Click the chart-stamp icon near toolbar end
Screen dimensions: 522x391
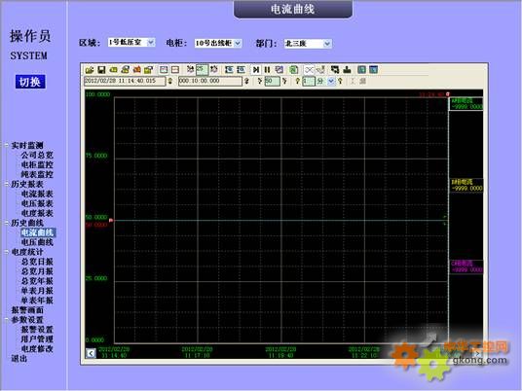point(347,69)
